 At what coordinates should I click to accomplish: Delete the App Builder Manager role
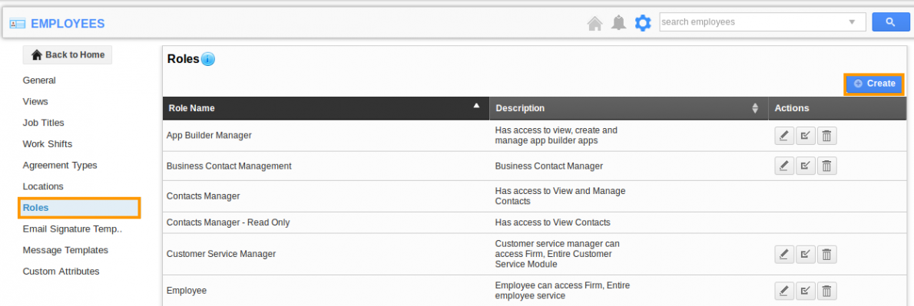pos(826,137)
